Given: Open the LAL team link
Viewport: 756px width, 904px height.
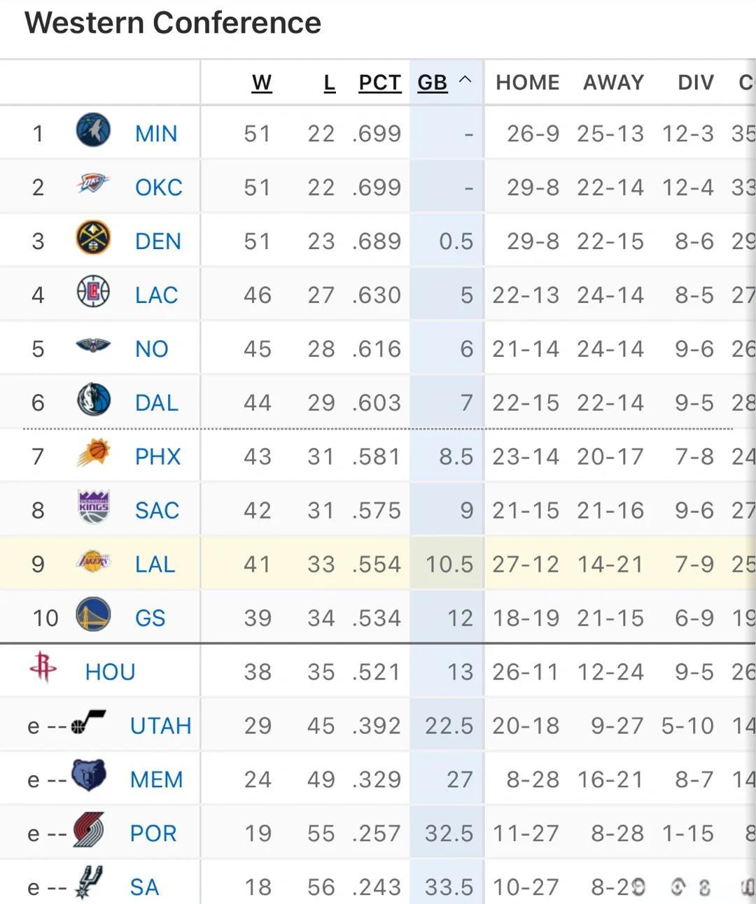Looking at the screenshot, I should (155, 564).
